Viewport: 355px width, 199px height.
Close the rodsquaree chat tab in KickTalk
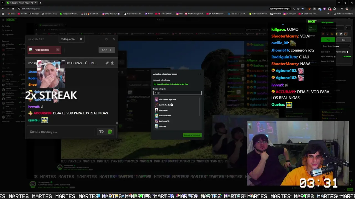[x=58, y=50]
